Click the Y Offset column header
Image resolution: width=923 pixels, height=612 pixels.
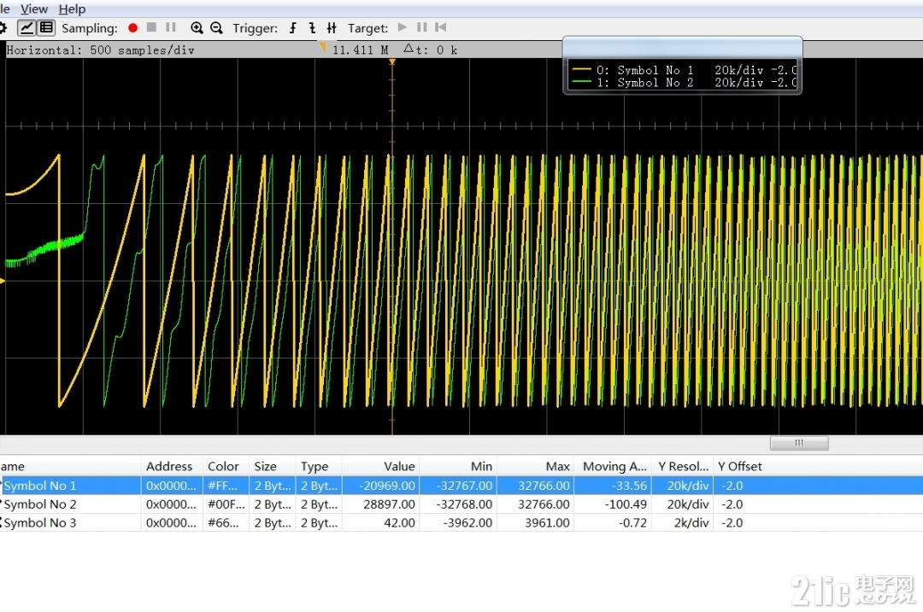click(739, 466)
